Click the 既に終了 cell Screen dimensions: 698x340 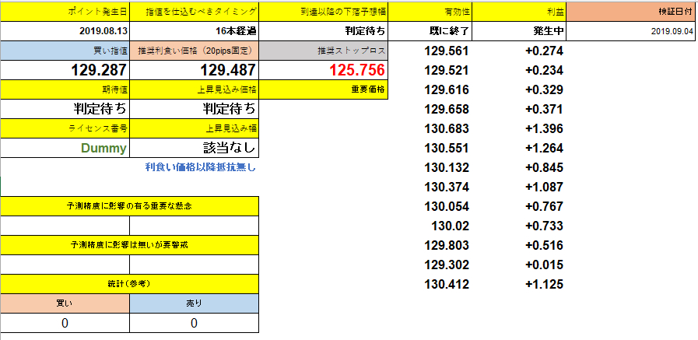[430, 32]
